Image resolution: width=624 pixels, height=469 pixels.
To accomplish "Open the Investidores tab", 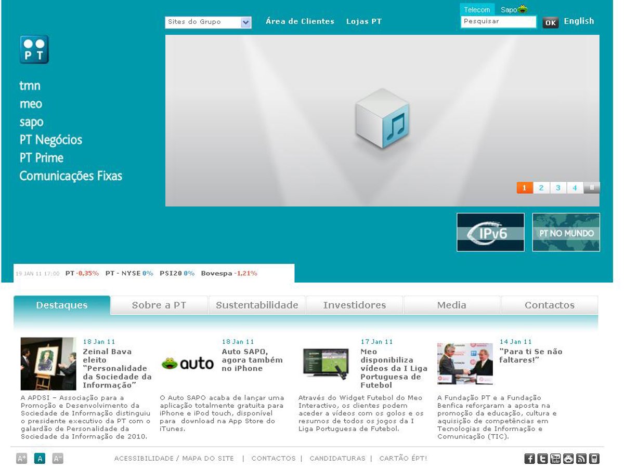I will pyautogui.click(x=354, y=305).
